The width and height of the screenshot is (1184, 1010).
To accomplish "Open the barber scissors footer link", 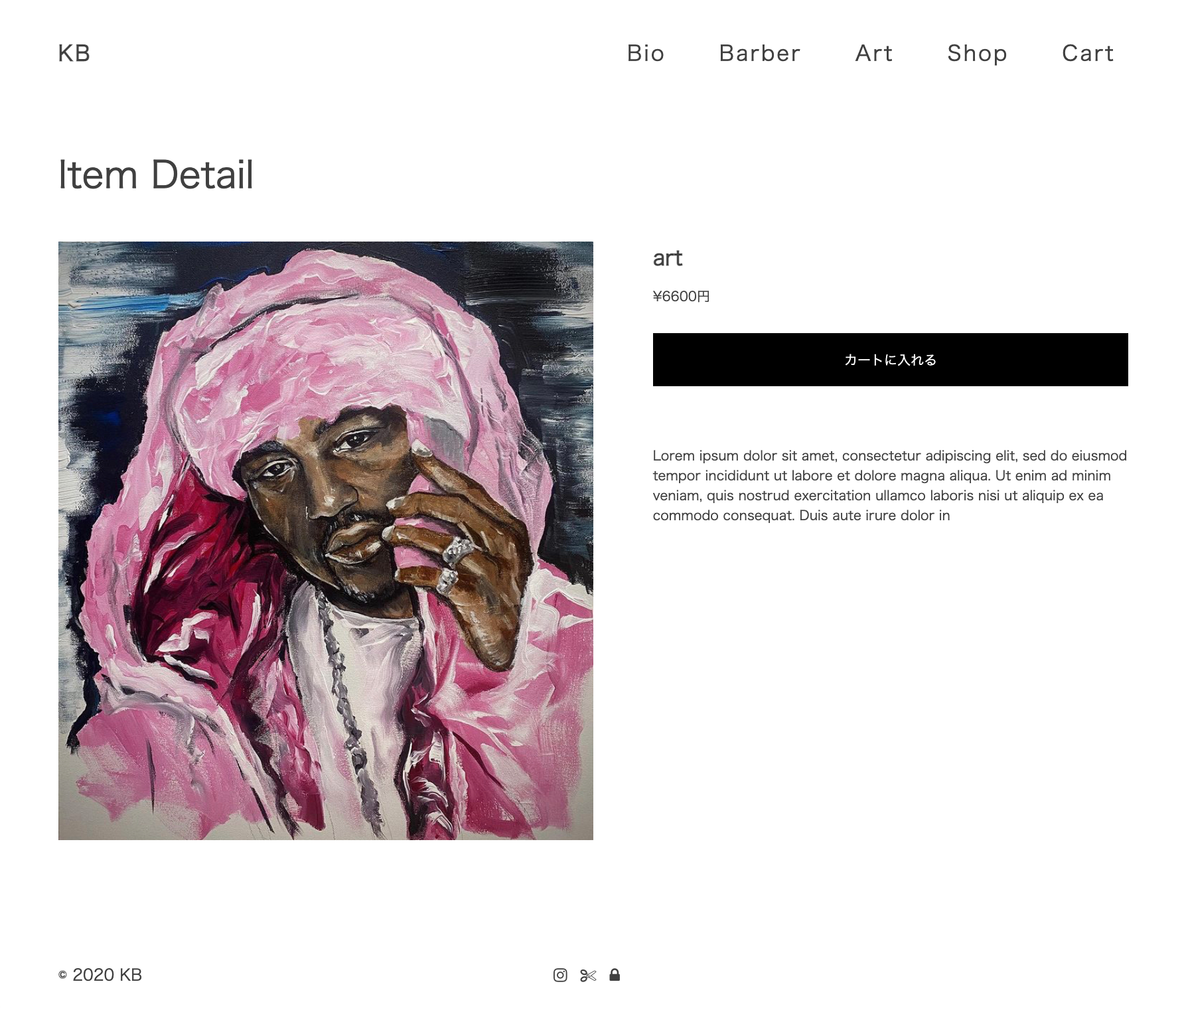I will (588, 975).
